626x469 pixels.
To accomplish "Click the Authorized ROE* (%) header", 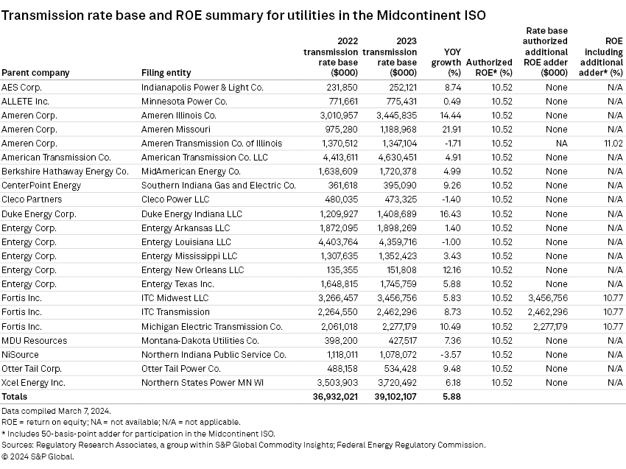I will pyautogui.click(x=488, y=73).
